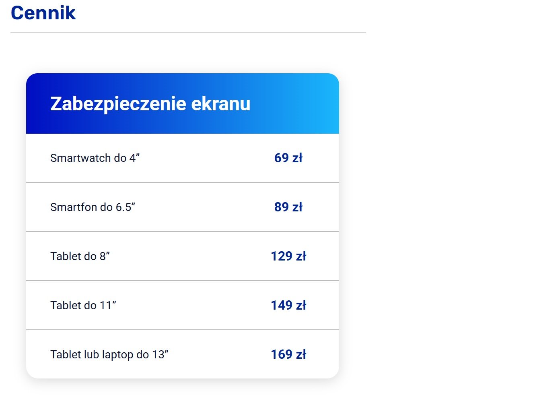Click the 169 zł price
Screen dimensions: 539x397
(x=288, y=354)
